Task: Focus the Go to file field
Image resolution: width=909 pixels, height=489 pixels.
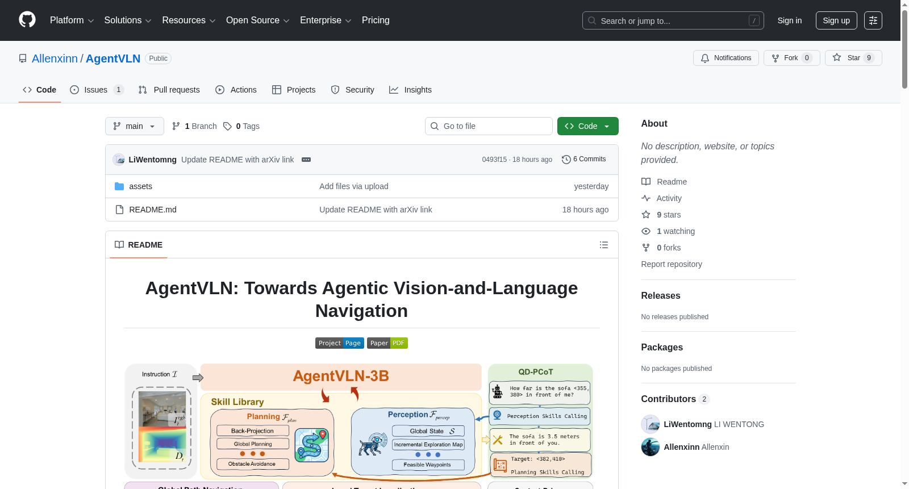Action: (489, 126)
